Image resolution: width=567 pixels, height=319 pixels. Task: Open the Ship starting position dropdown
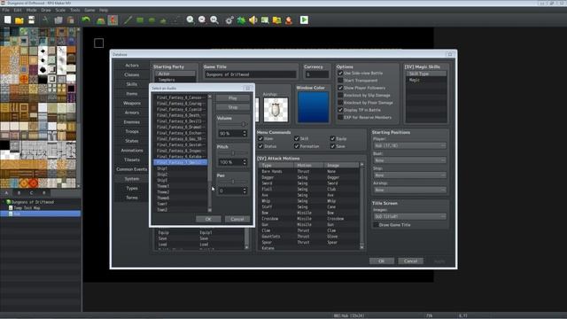pos(409,175)
